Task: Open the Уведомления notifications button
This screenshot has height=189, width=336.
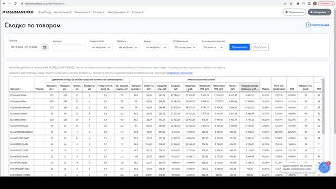Action: click(x=294, y=12)
